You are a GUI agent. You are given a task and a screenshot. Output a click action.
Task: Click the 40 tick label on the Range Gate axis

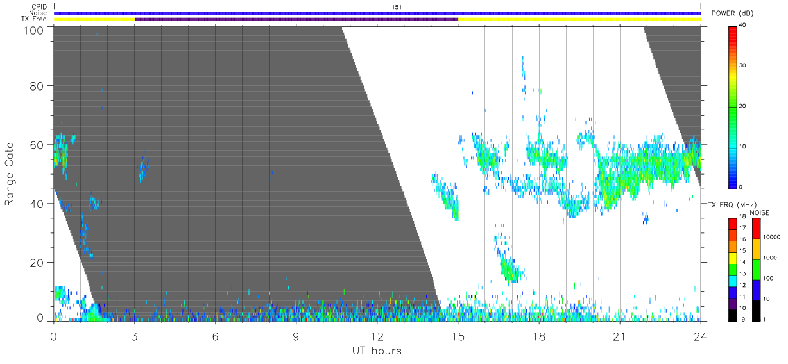tap(37, 204)
